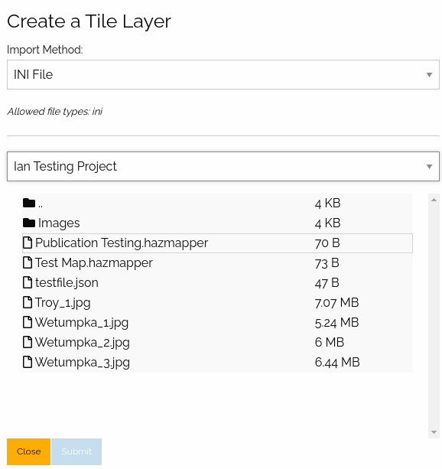This screenshot has width=442, height=469.
Task: Click the file list scroll down arrow
Action: 434,432
